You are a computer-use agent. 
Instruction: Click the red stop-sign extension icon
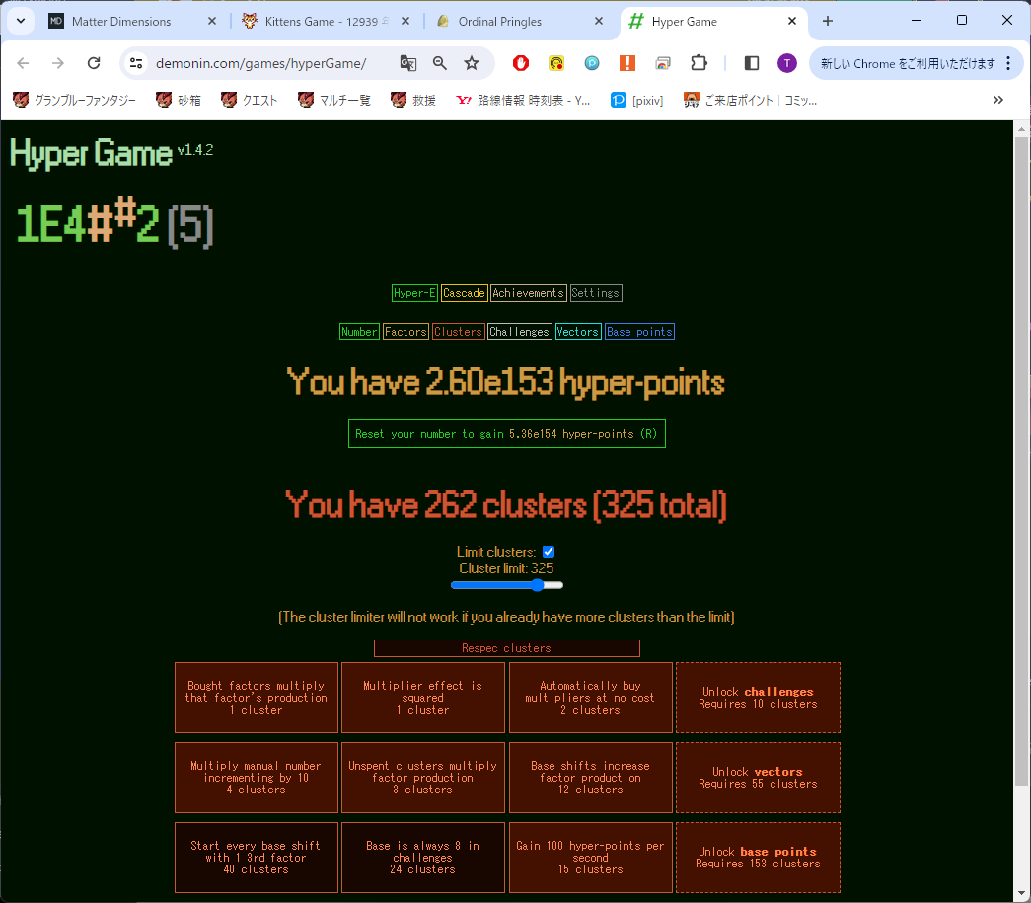pyautogui.click(x=521, y=61)
